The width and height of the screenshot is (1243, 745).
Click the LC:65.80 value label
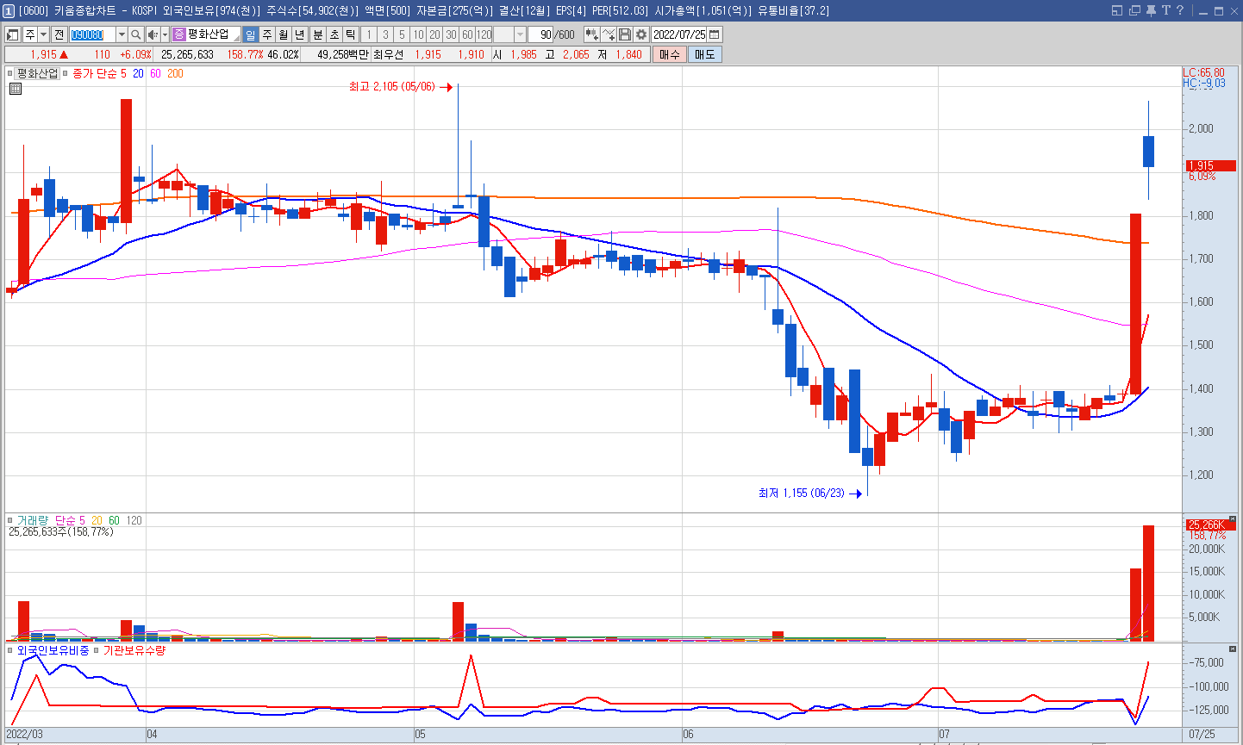coord(1203,73)
